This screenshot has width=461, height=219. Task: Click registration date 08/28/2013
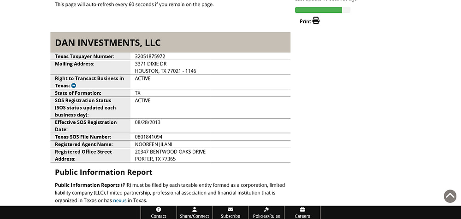148,122
